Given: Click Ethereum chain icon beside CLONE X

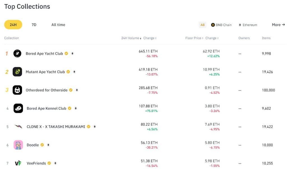Looking at the screenshot, I should [95, 126].
